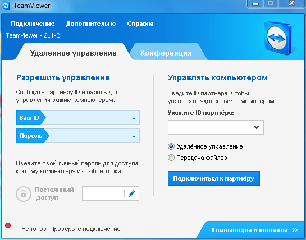
Task: Click the red connection status indicator
Action: click(x=8, y=225)
